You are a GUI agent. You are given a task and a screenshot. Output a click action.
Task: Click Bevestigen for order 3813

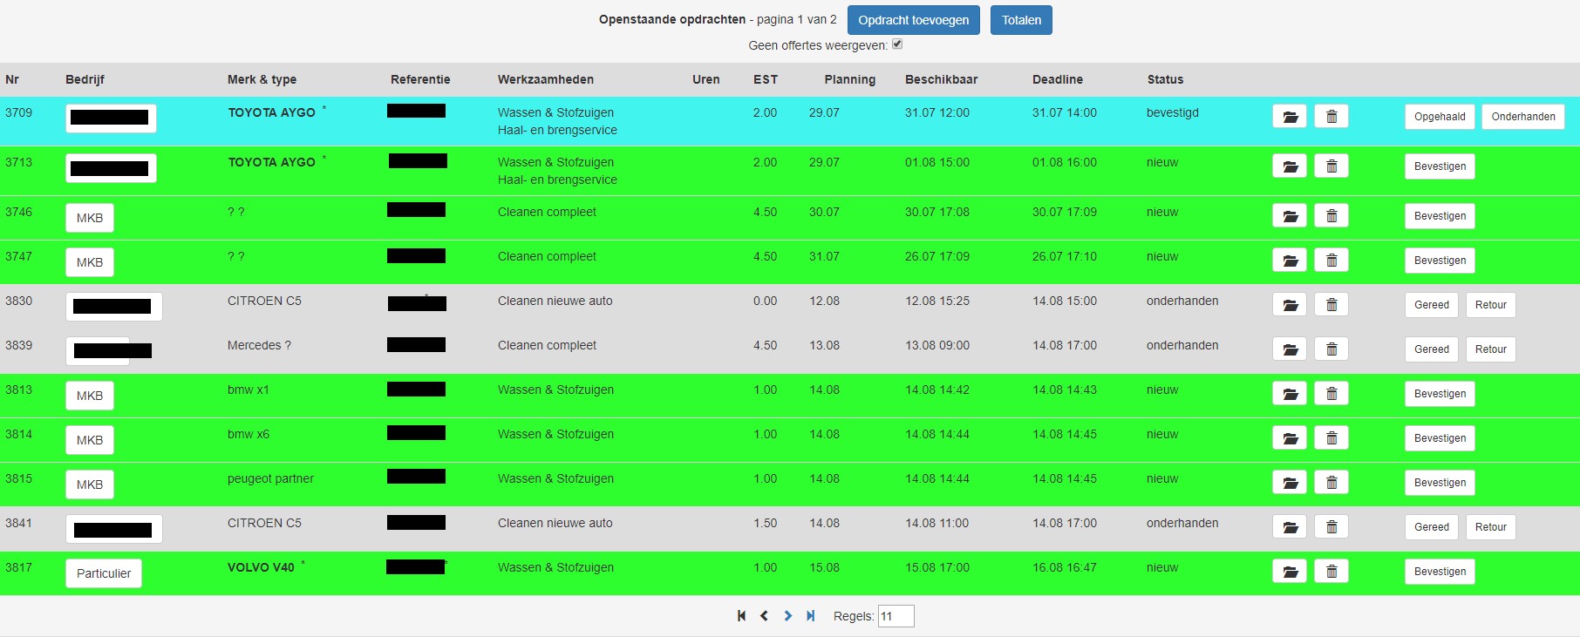pyautogui.click(x=1440, y=394)
